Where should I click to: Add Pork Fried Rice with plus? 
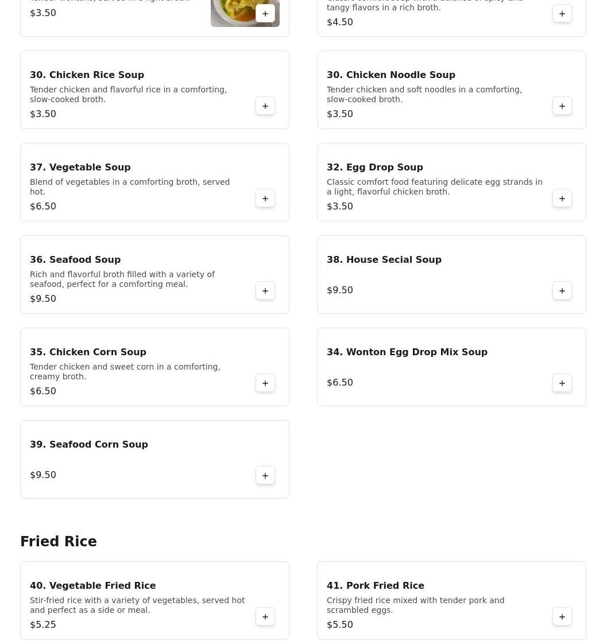click(562, 616)
